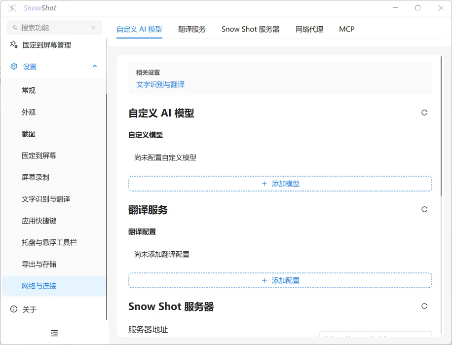Maximize the SnowShot window
452x345 pixels.
(418, 8)
